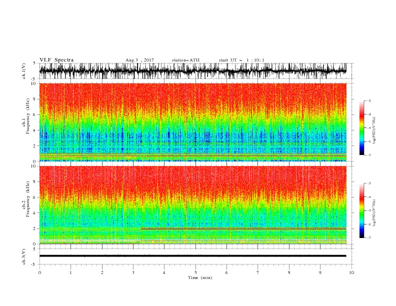Click the "Time (min)" axis label
This screenshot has height=306, width=396.
(200, 277)
